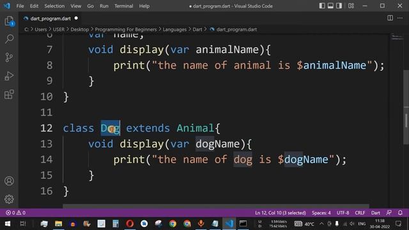The image size is (409, 230).
Task: Change indentation via Spaces: 4
Action: click(321, 213)
